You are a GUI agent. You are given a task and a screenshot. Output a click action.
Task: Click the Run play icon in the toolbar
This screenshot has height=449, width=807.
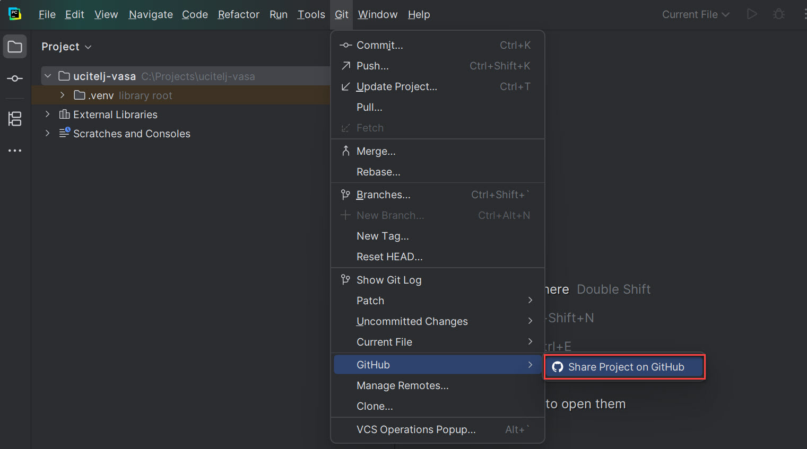(752, 14)
